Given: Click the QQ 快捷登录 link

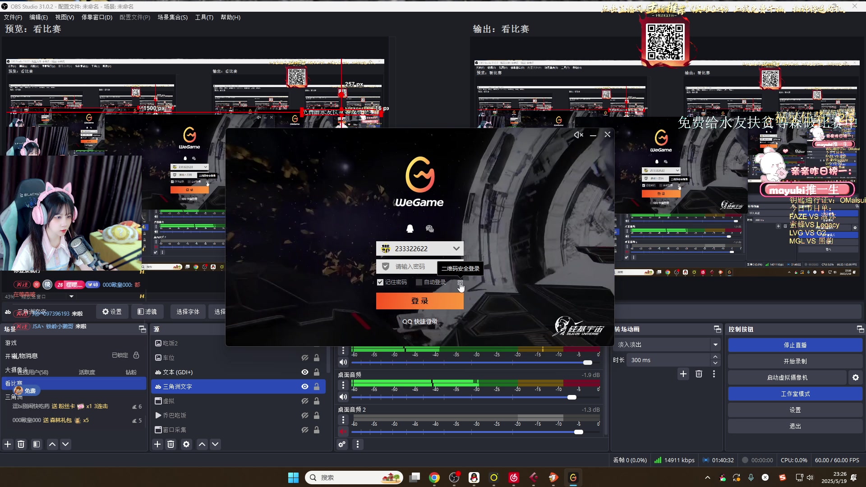Looking at the screenshot, I should point(420,322).
